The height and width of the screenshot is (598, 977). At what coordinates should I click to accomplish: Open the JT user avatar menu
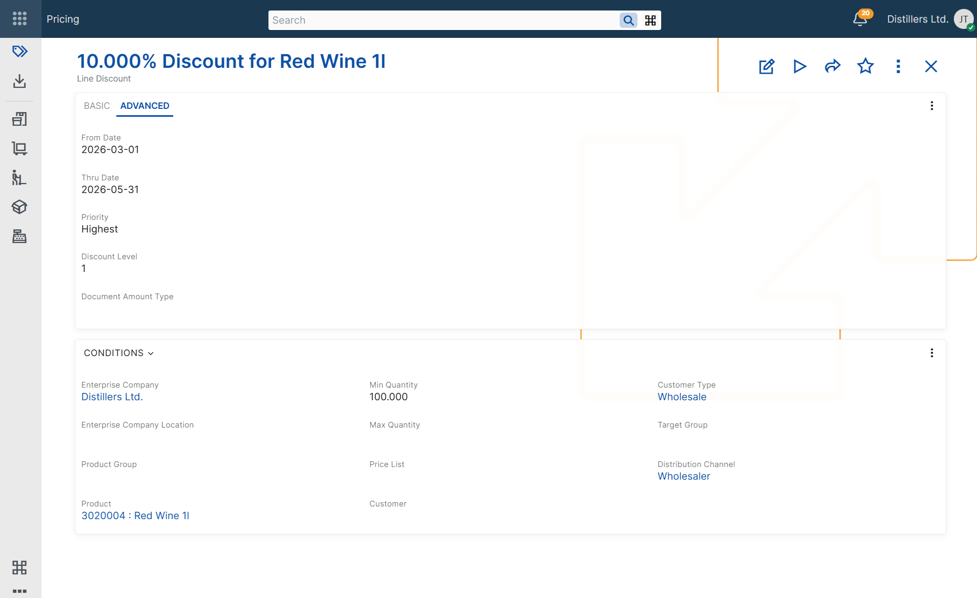click(964, 19)
